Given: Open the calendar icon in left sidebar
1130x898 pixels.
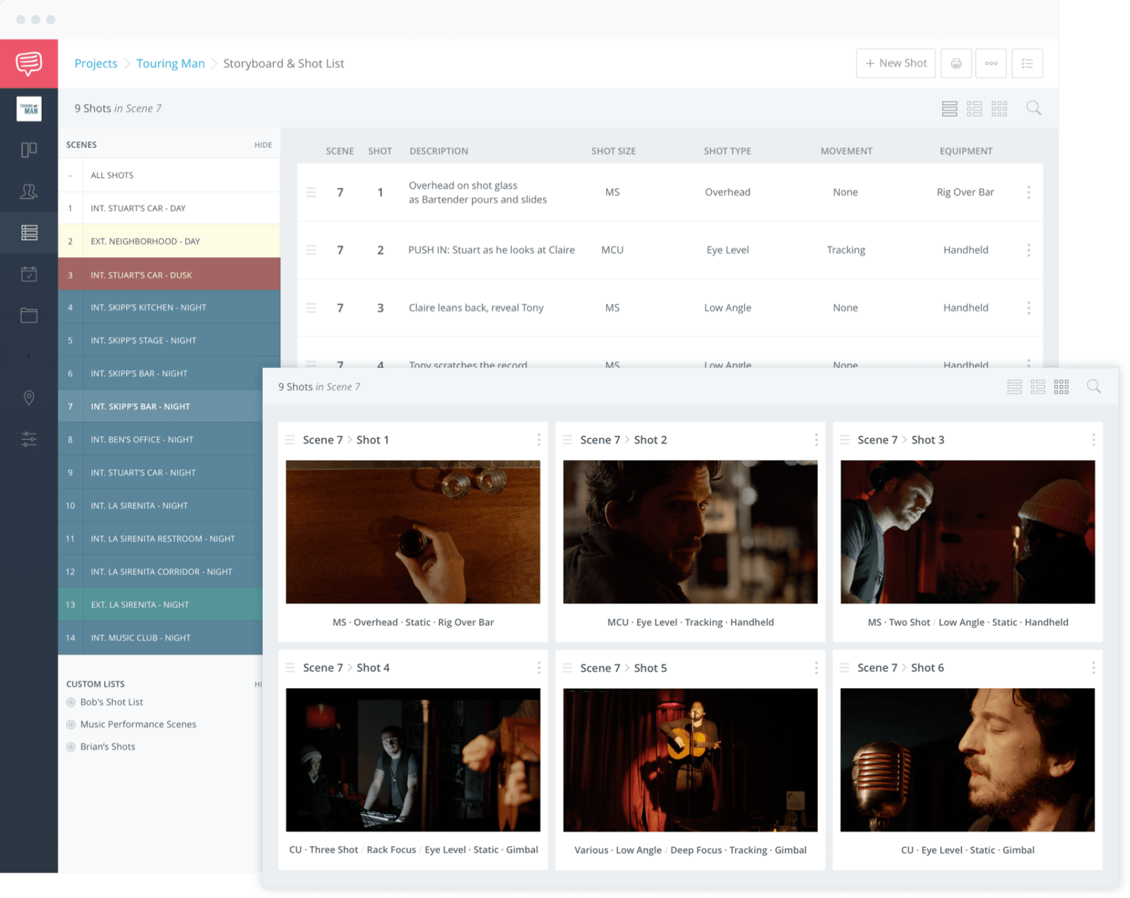Looking at the screenshot, I should point(29,274).
